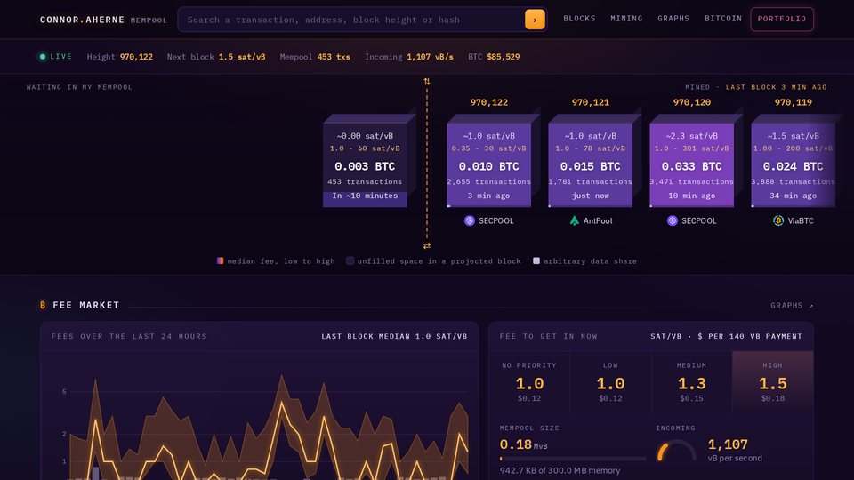Screen dimensions: 854x480
Task: Click the Mined last block 3 min ago label
Action: [x=756, y=87]
